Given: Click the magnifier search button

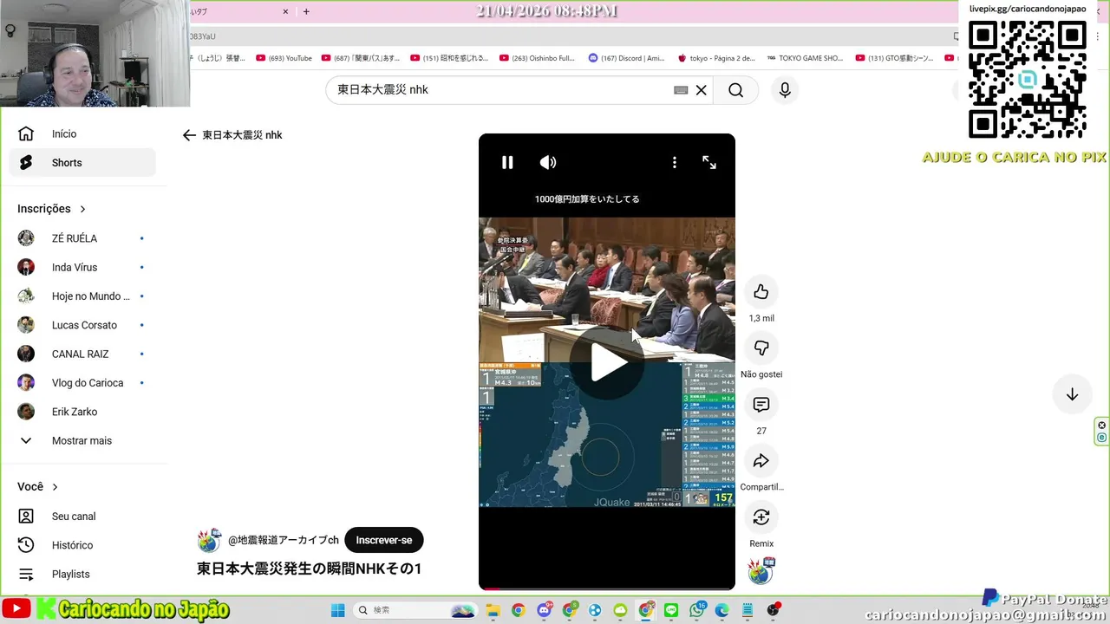Looking at the screenshot, I should 736,90.
